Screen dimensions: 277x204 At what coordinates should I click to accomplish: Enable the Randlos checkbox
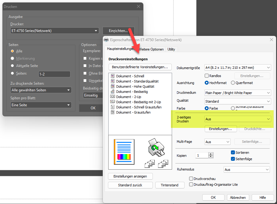click(x=207, y=76)
